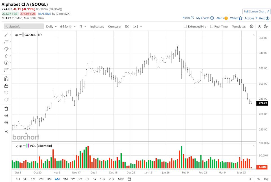
Task: Open the Templates option
Action: coord(239,26)
